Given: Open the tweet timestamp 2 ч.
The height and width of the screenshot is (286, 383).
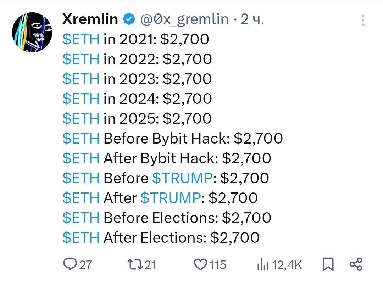Looking at the screenshot, I should tap(252, 19).
